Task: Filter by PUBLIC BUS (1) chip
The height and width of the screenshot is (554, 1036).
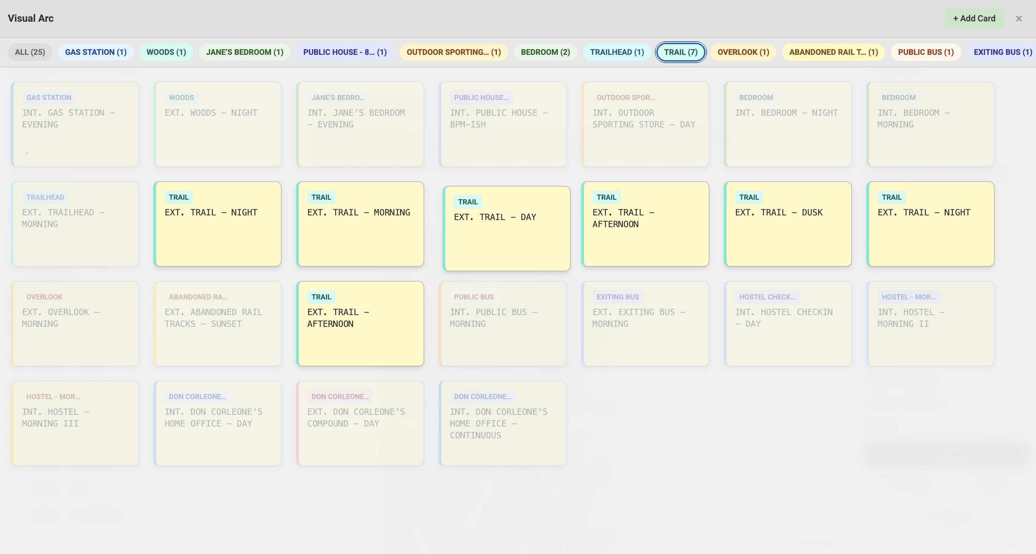Action: tap(925, 52)
